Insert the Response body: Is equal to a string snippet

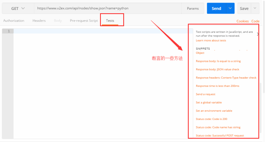tap(218, 61)
